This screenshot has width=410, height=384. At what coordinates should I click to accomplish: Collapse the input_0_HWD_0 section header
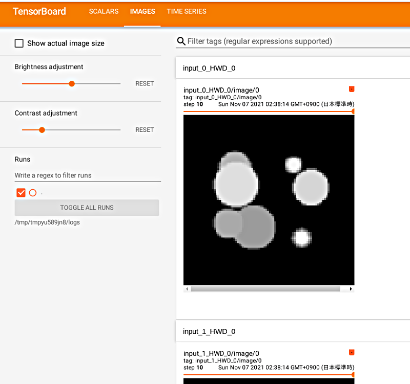[293, 68]
